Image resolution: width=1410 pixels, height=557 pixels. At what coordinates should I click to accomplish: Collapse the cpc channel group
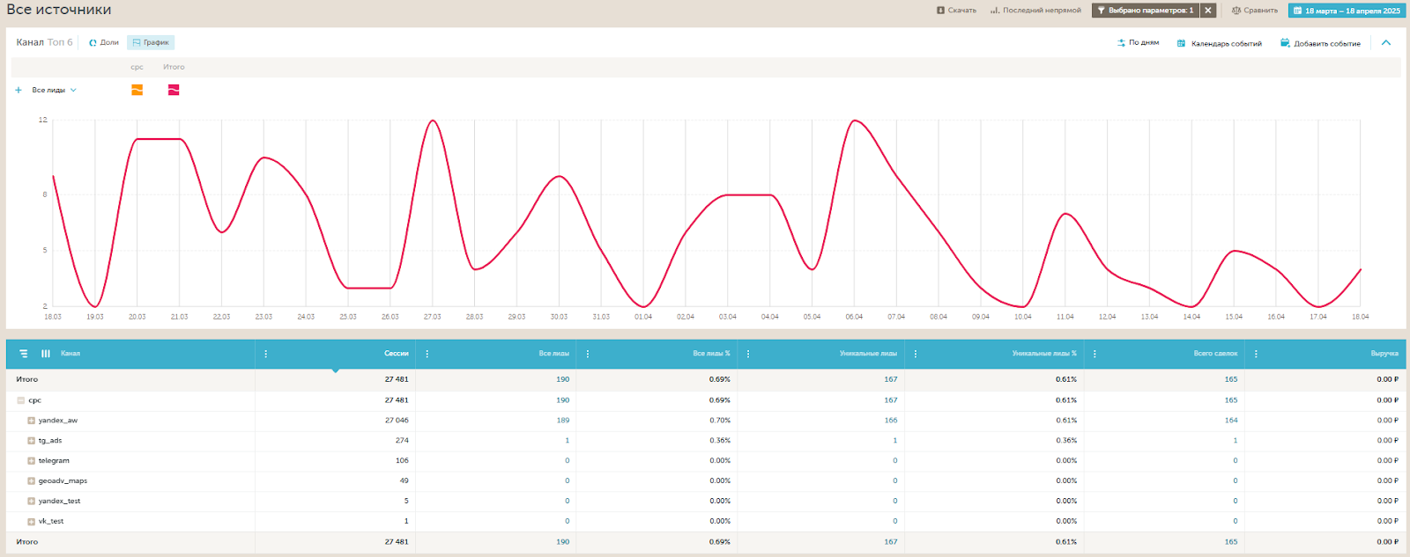[21, 400]
